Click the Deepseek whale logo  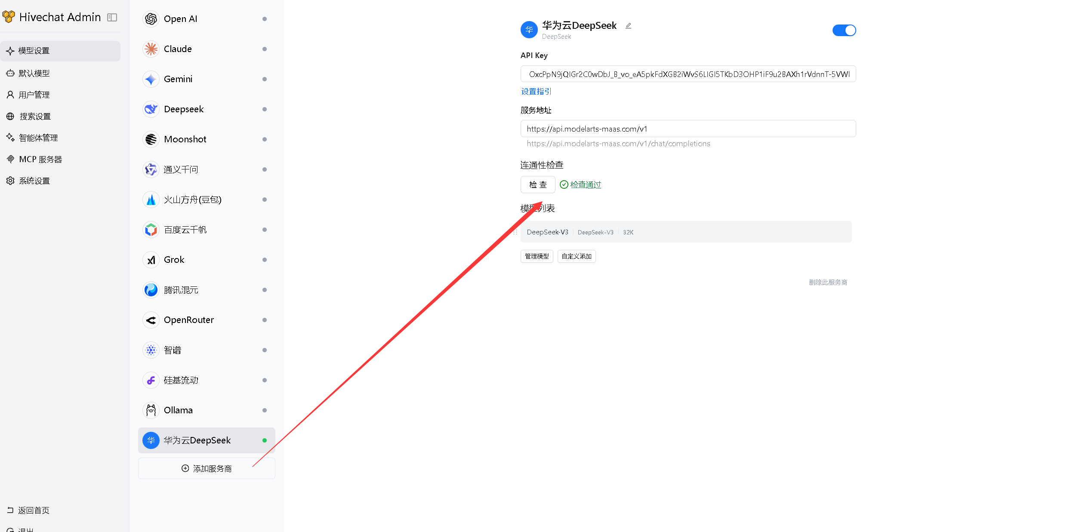pyautogui.click(x=151, y=109)
